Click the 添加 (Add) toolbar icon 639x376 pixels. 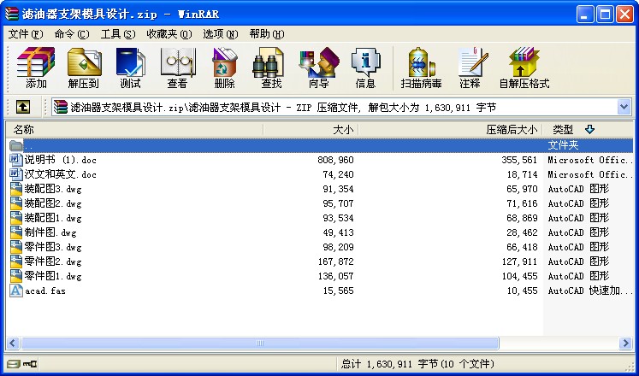tap(36, 62)
